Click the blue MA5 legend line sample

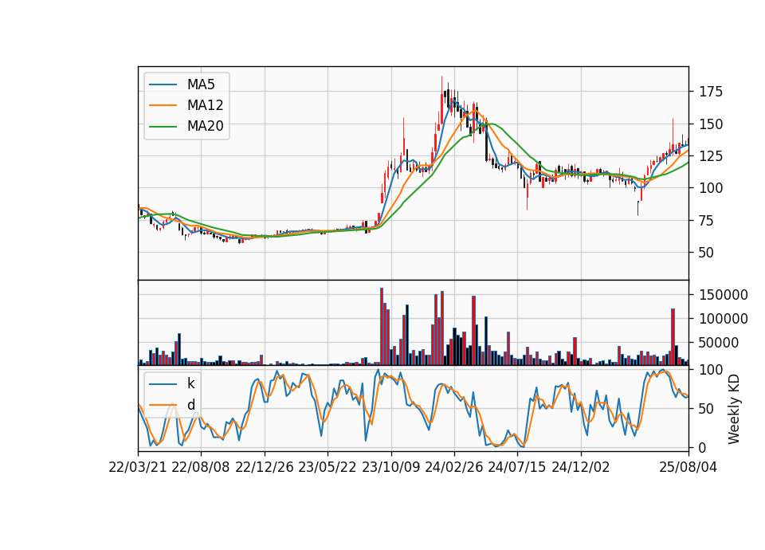[x=163, y=85]
